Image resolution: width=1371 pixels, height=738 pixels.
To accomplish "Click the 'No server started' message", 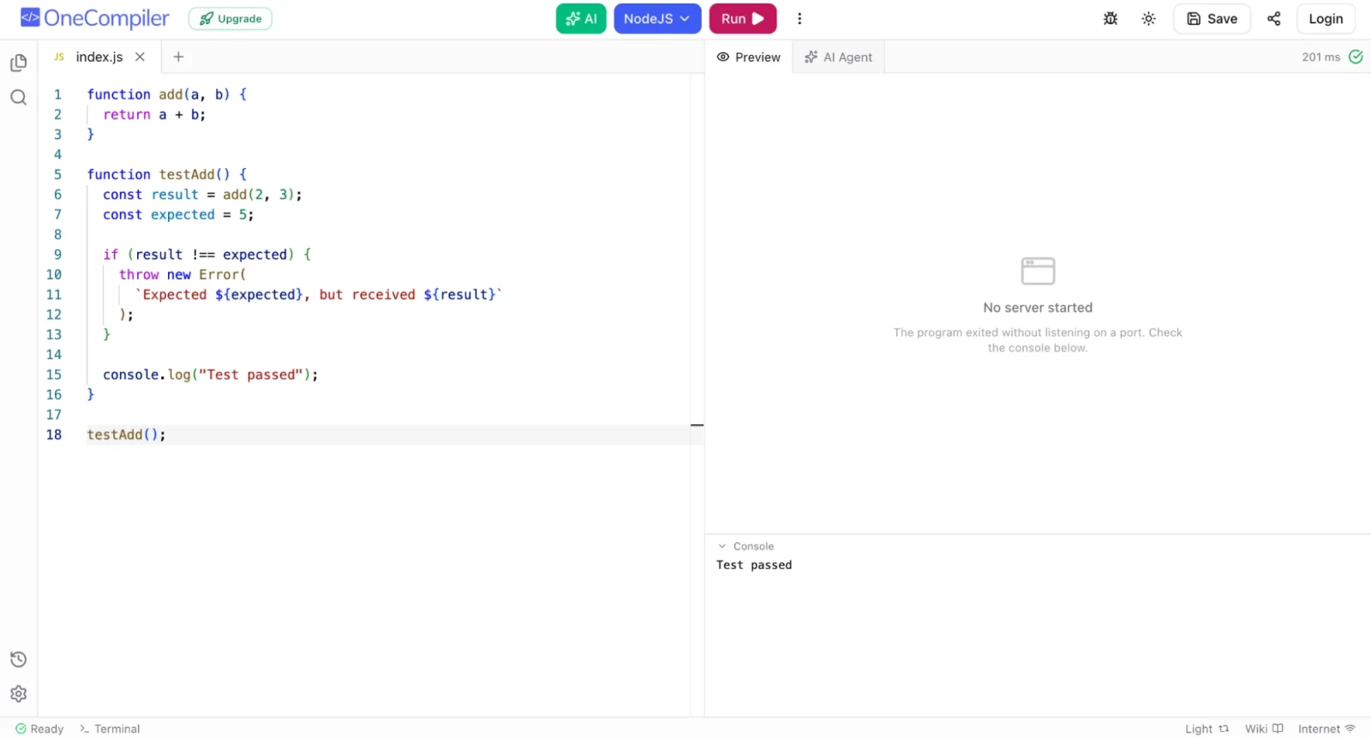I will click(1038, 308).
